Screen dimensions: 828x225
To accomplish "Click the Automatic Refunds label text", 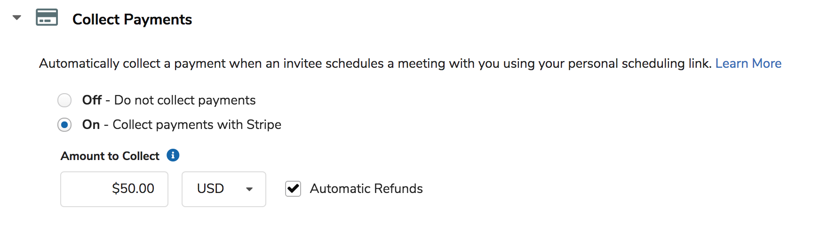I will [366, 189].
